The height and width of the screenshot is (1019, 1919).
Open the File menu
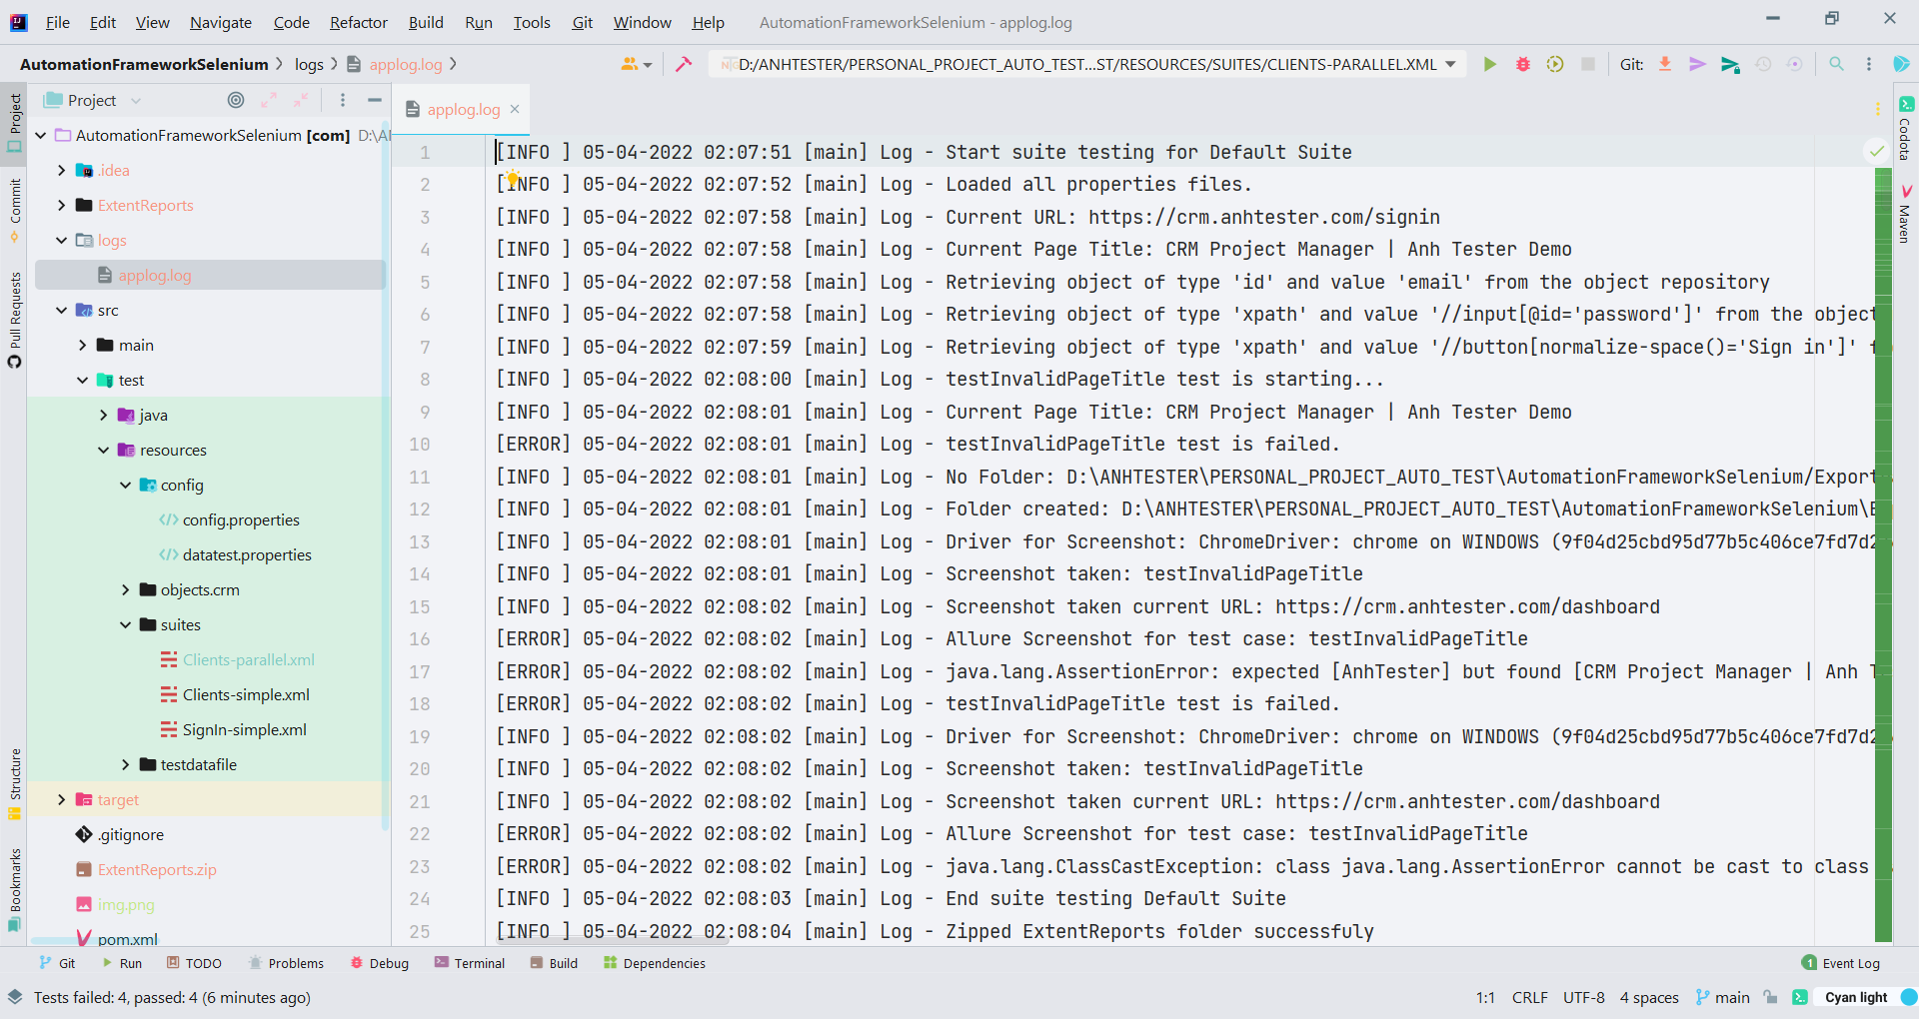pyautogui.click(x=58, y=22)
